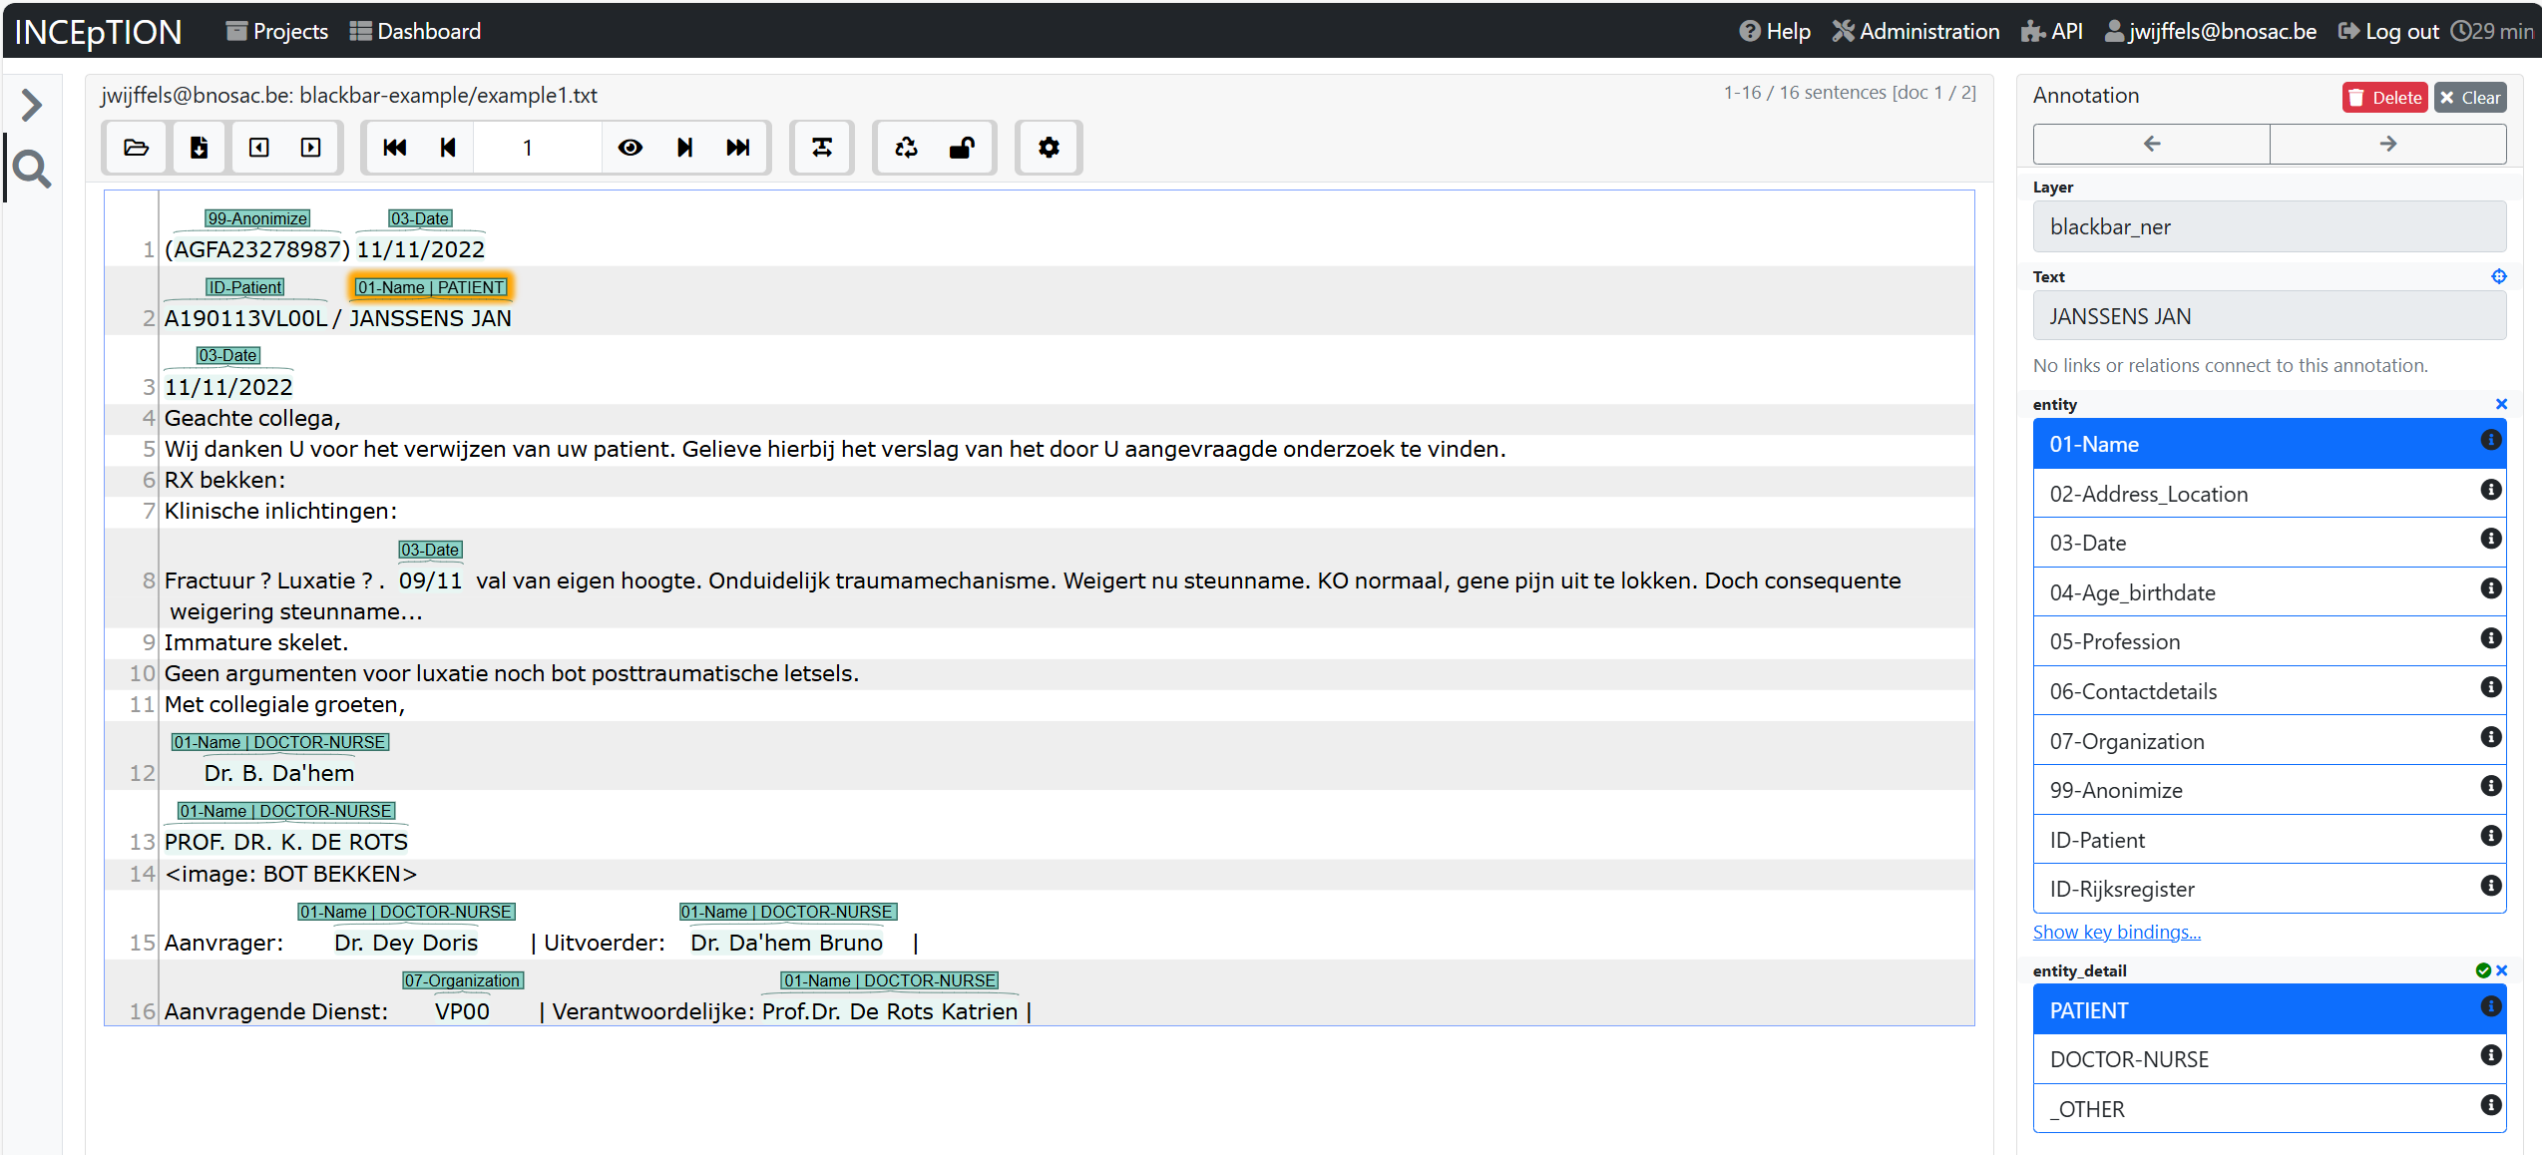This screenshot has height=1155, width=2542.
Task: Click the jump-to-annotation crosshair icon
Action: (2499, 276)
